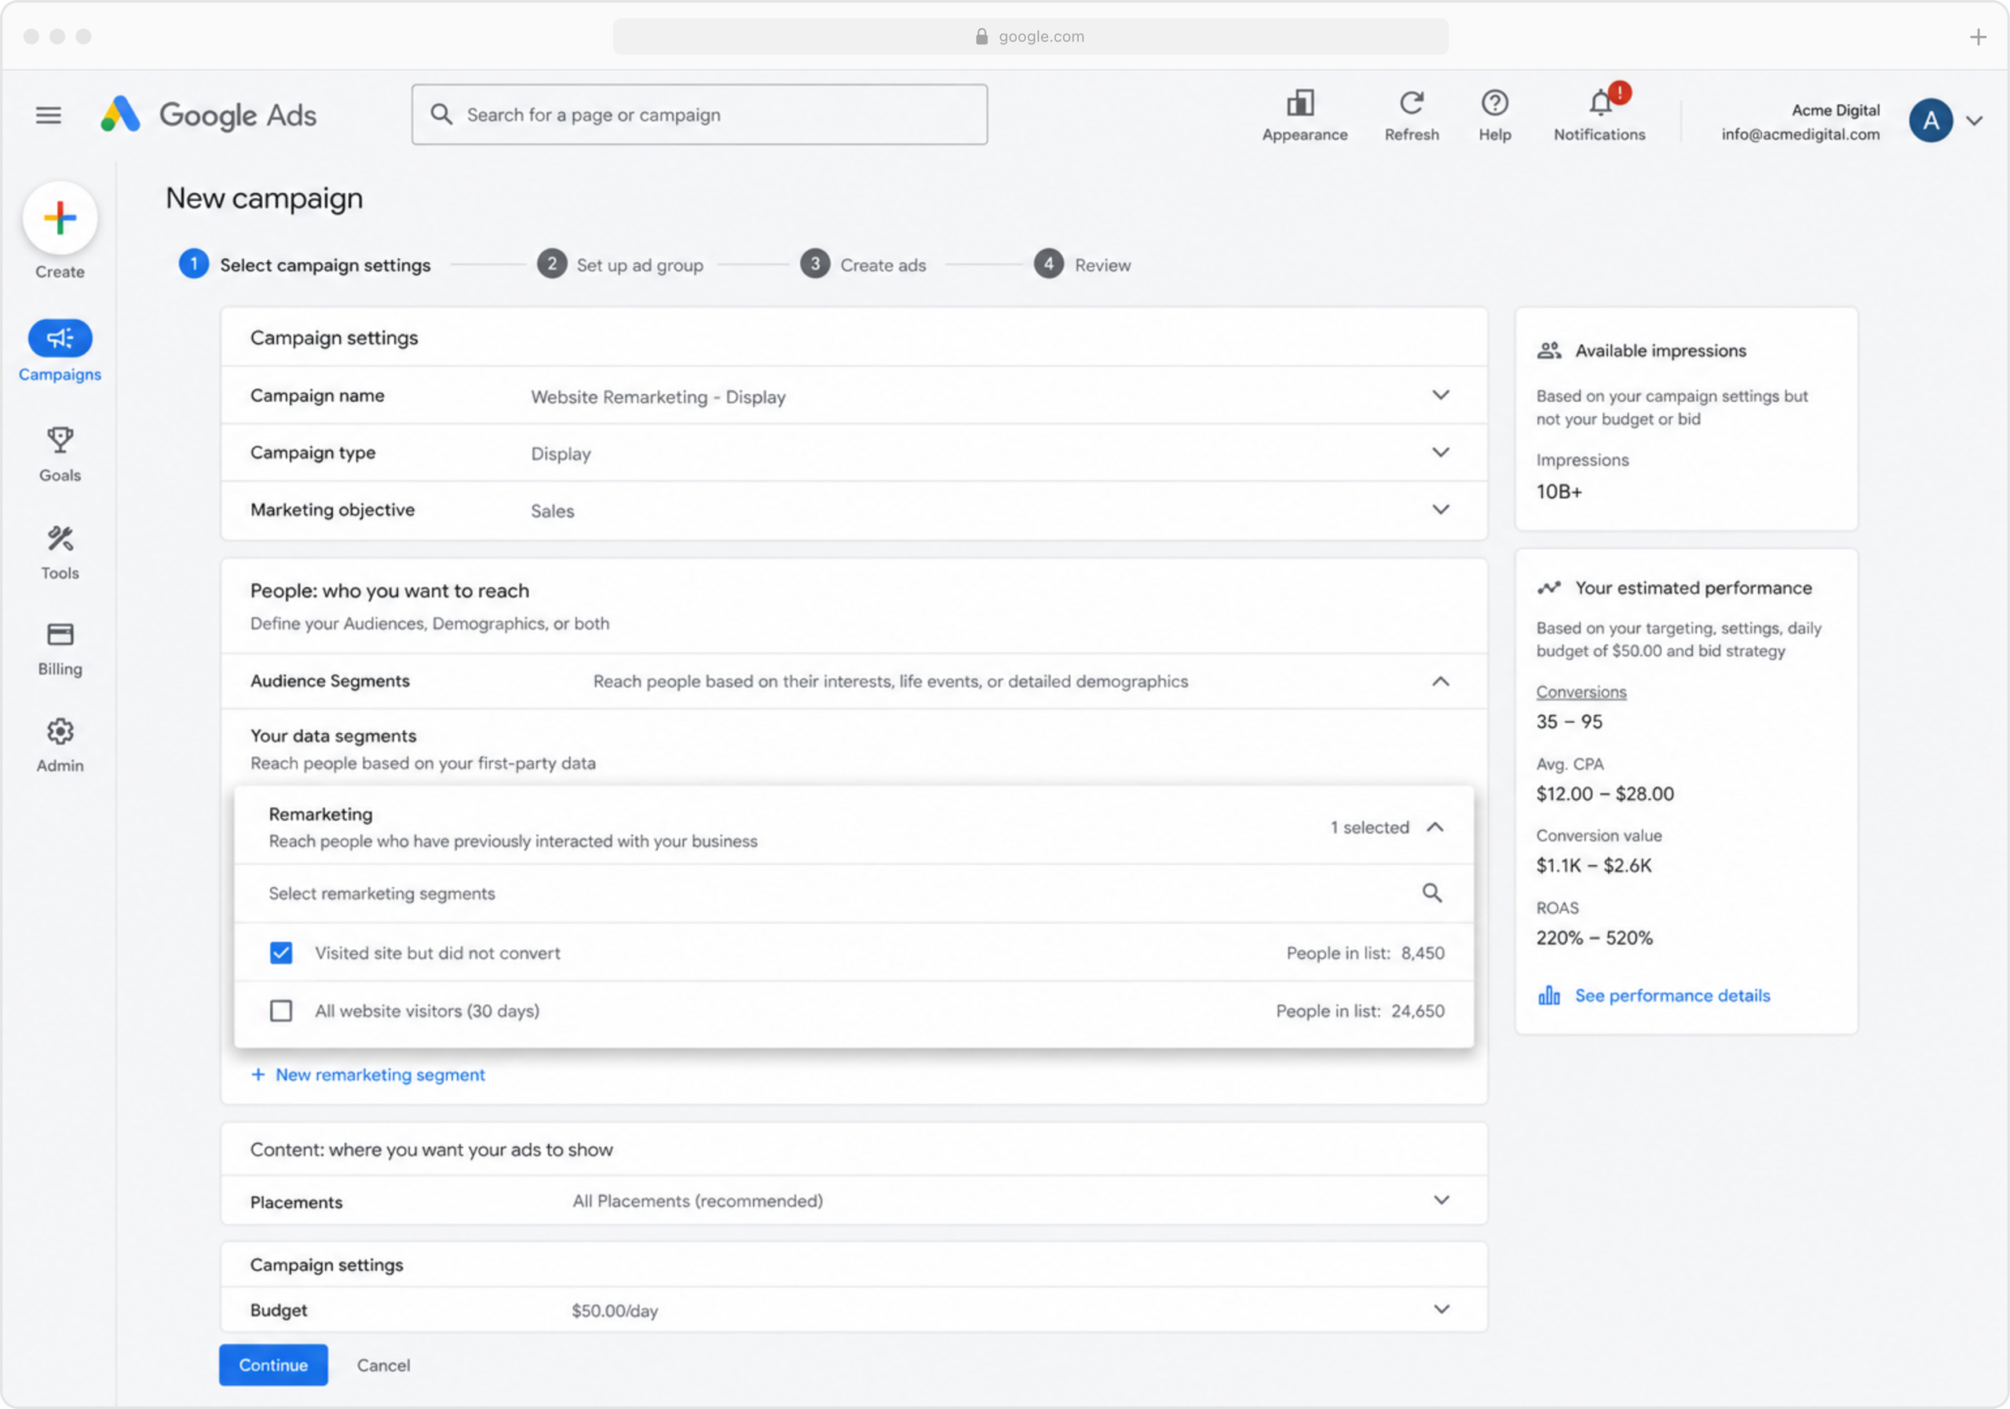Click the Cancel button
Screen dimensions: 2010x1409
click(383, 1365)
